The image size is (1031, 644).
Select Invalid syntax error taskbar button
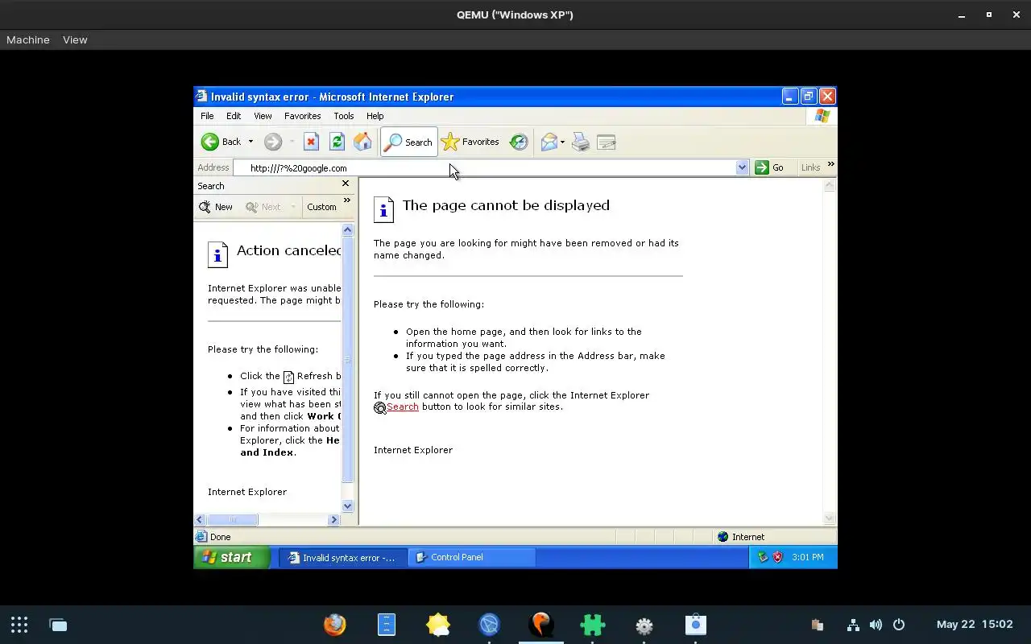point(343,557)
